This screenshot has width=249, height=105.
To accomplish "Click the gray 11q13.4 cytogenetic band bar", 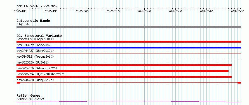I will 129,27.
